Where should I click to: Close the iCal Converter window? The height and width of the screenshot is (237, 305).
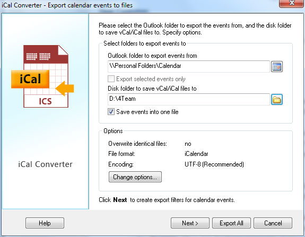coord(292,3)
